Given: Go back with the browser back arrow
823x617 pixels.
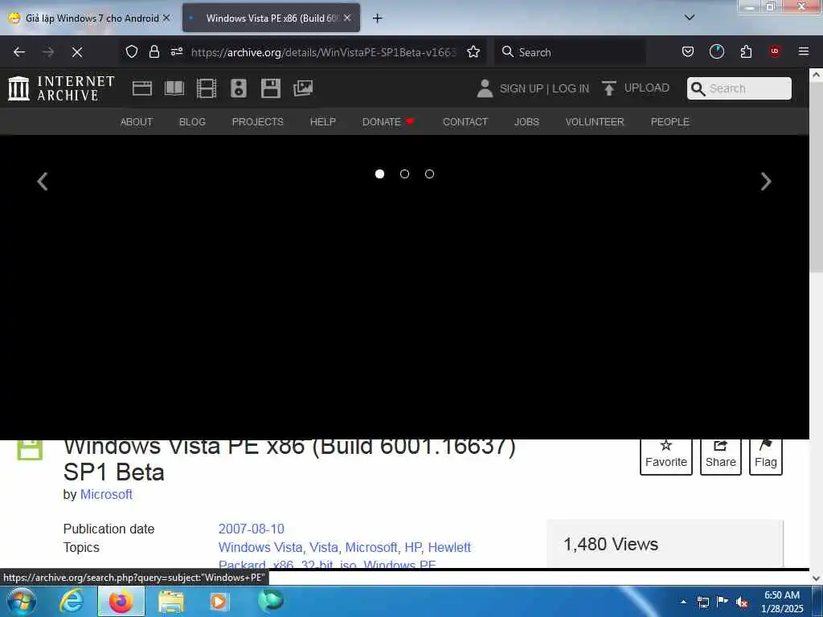Looking at the screenshot, I should (19, 52).
